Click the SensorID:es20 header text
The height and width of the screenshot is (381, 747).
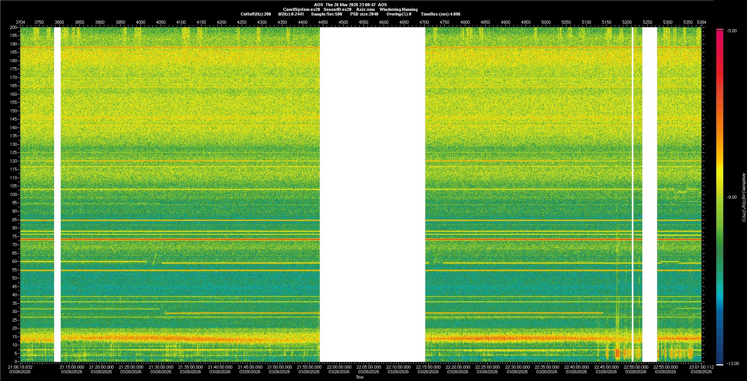coord(337,9)
